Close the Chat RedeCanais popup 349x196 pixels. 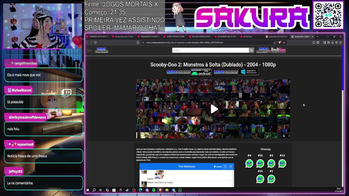coord(230,167)
